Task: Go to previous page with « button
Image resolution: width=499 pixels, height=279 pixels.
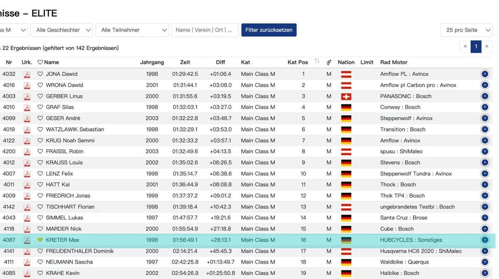Action: coord(465,47)
